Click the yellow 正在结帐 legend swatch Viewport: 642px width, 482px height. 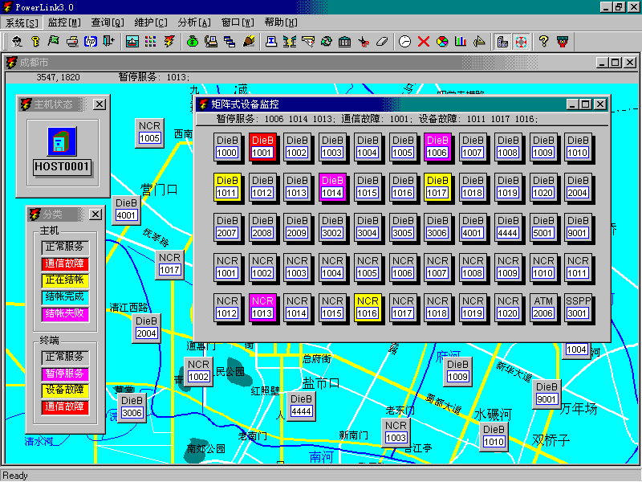[64, 280]
